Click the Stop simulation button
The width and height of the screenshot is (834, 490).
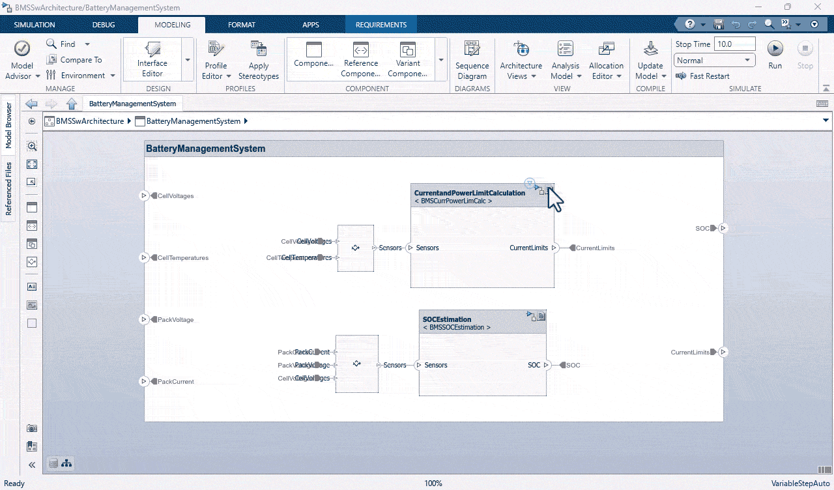point(805,55)
